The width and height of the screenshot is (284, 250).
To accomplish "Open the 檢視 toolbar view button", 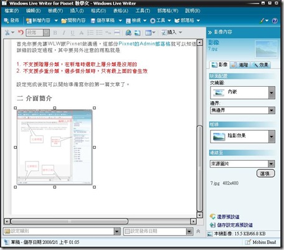I will tap(136, 21).
